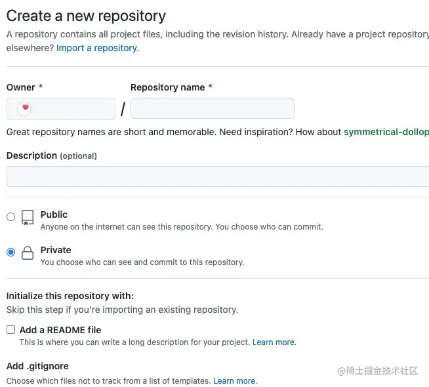Image resolution: width=429 pixels, height=387 pixels.
Task: Click into the Description text field
Action: (x=218, y=176)
